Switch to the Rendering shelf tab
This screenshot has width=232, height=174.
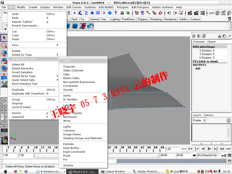coord(156,19)
